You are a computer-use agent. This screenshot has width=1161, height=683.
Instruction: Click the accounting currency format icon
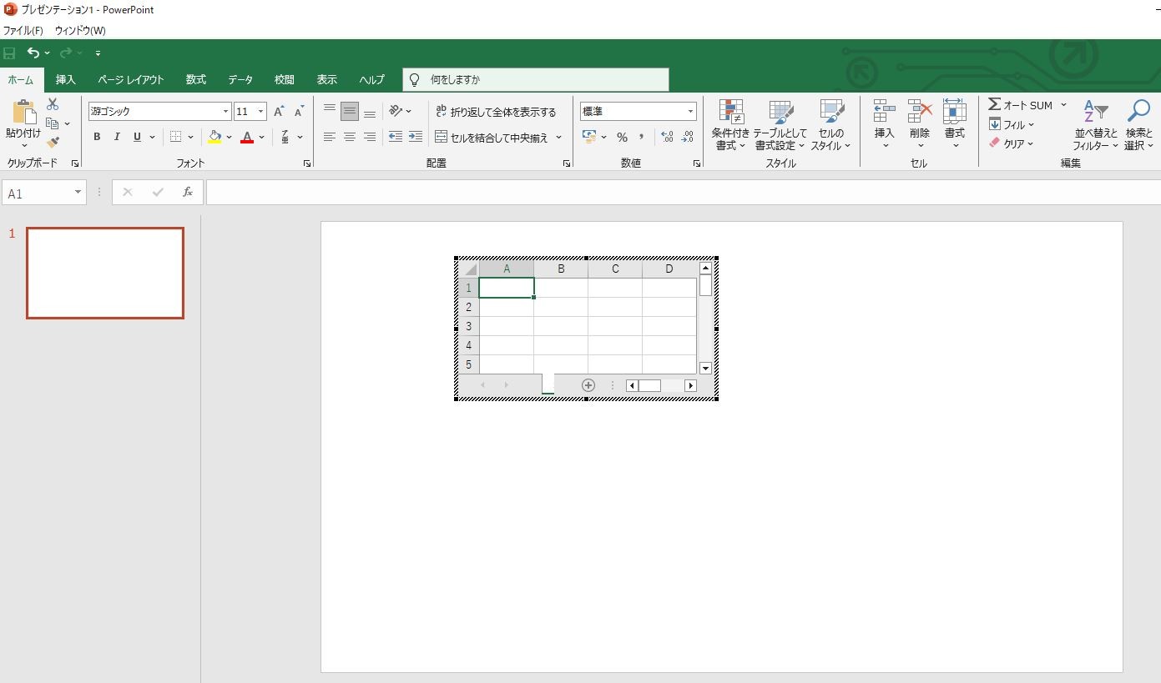[x=590, y=137]
